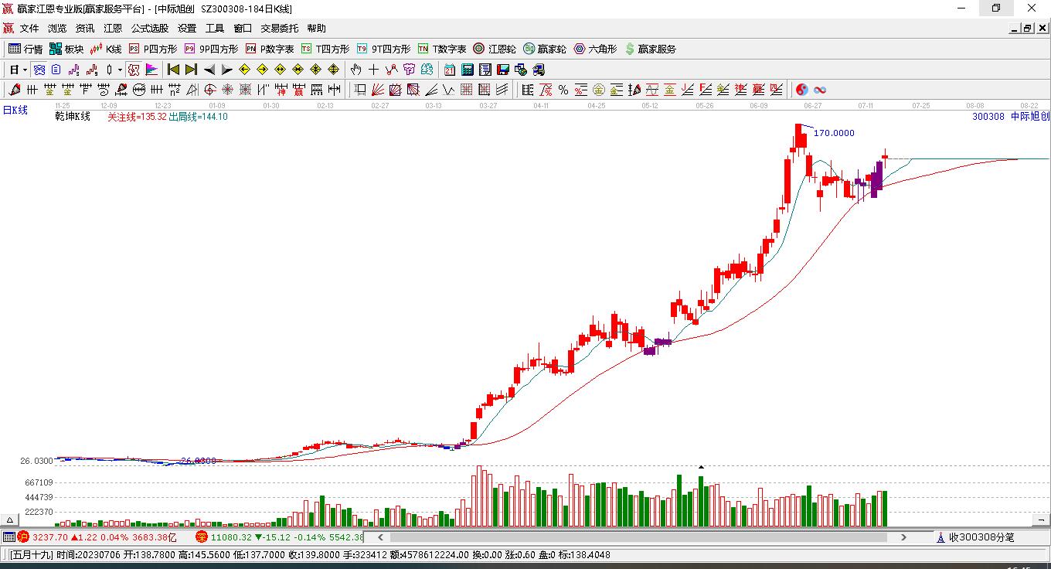The width and height of the screenshot is (1051, 569).
Task: Launch the 江恩轮 Gann wheel
Action: pos(495,49)
